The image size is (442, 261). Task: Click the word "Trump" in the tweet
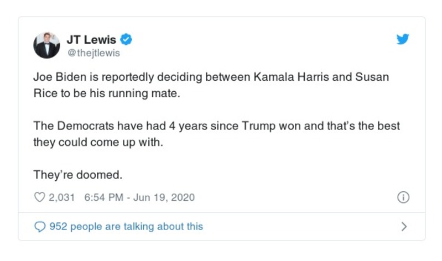click(260, 126)
